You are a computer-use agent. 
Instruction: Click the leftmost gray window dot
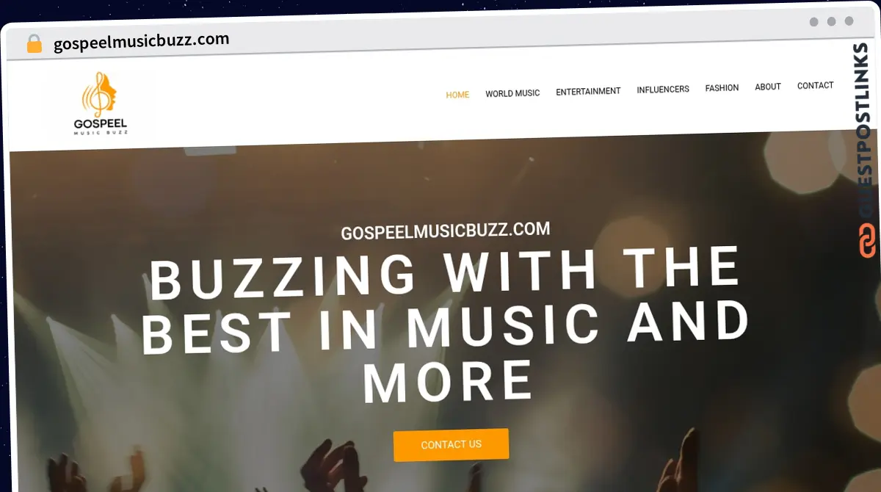tap(814, 22)
